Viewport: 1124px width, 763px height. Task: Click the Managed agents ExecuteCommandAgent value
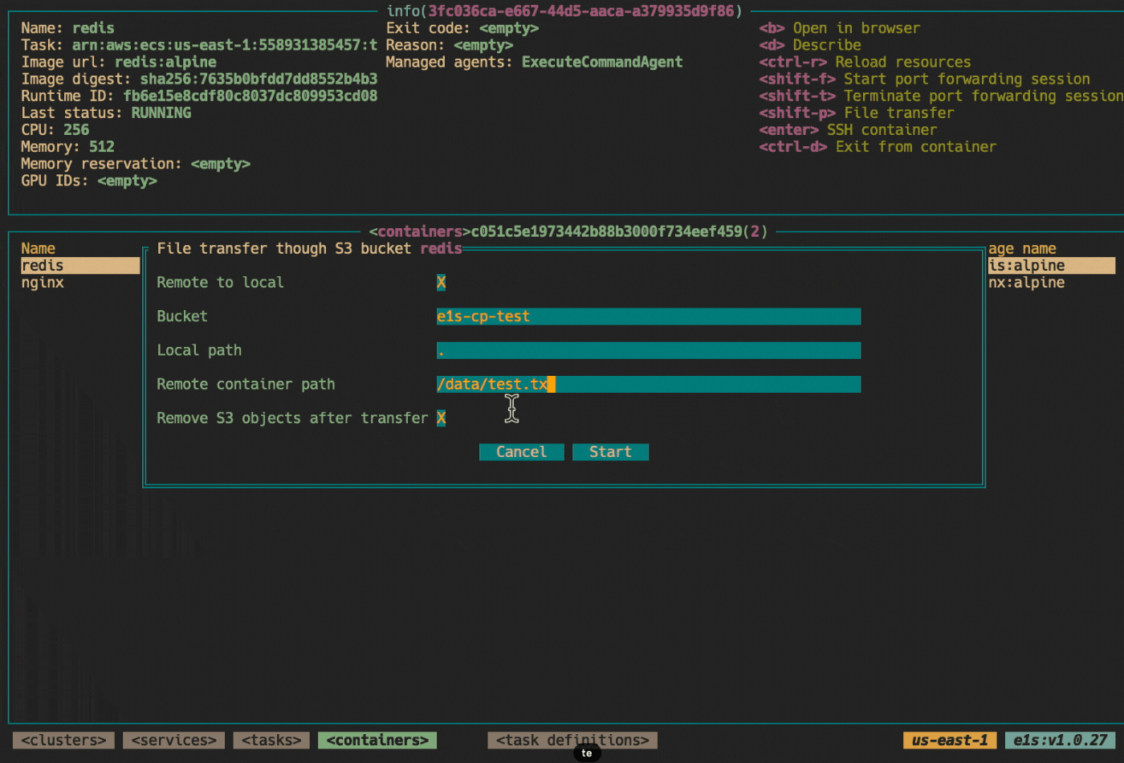point(602,62)
